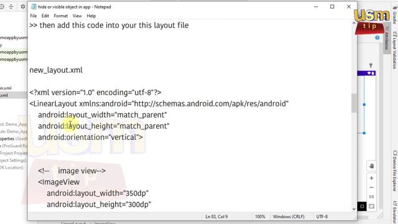Zoom in with the plus button in layout editor

point(371,179)
